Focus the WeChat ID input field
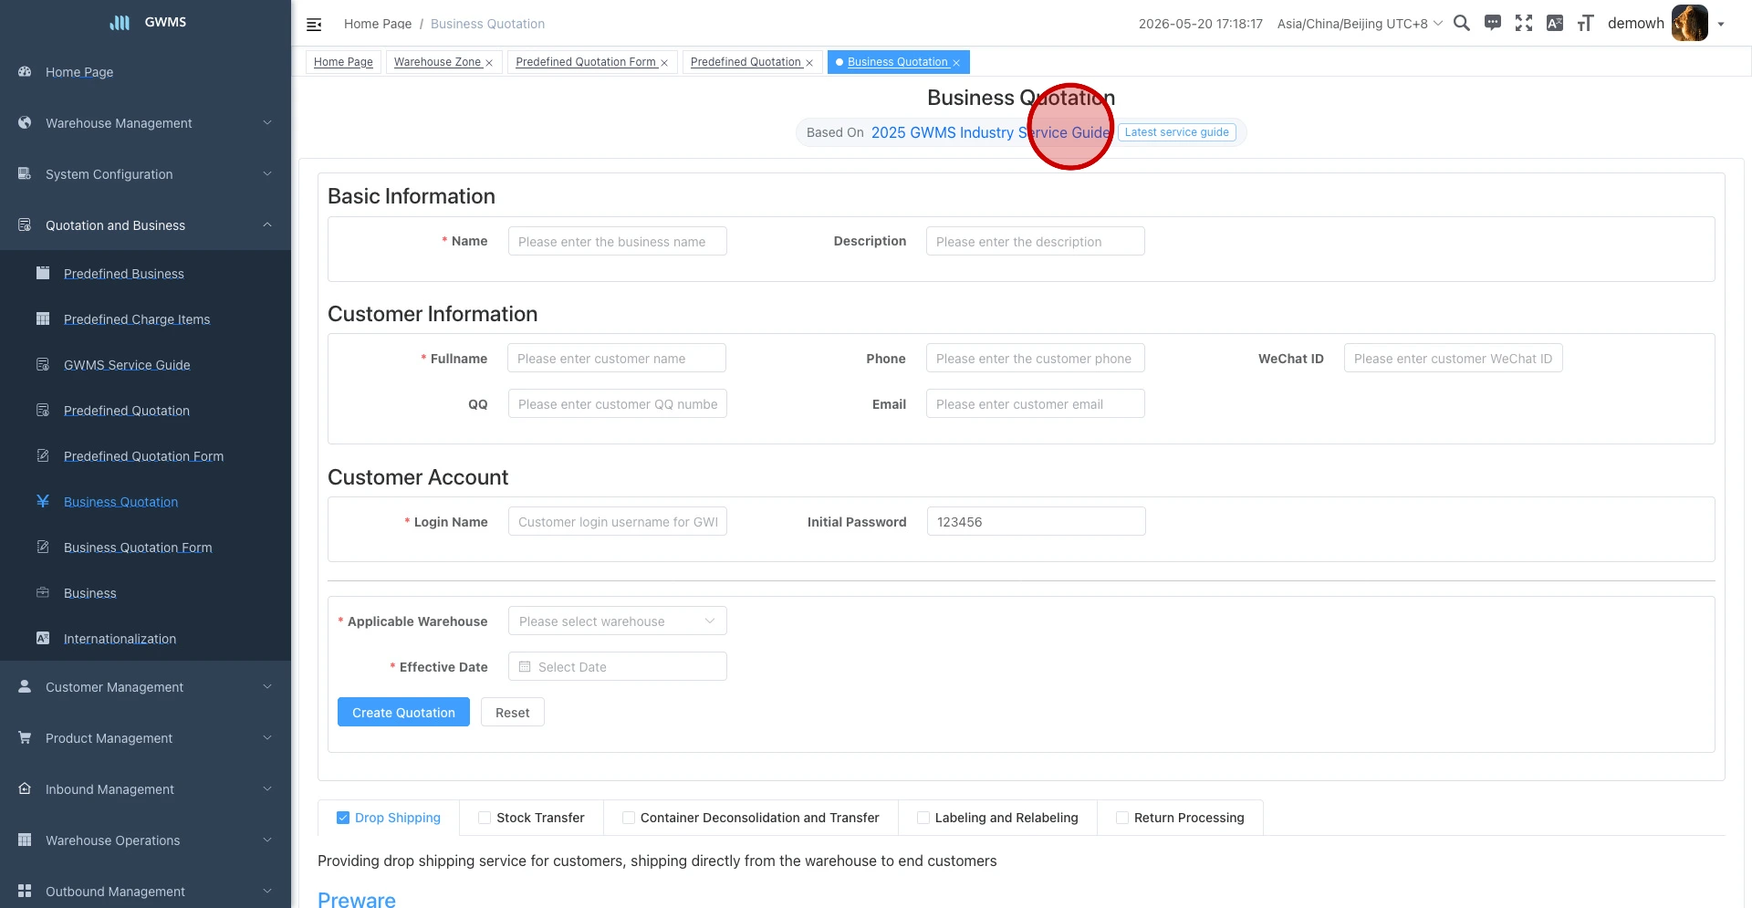Image resolution: width=1752 pixels, height=908 pixels. coord(1454,358)
